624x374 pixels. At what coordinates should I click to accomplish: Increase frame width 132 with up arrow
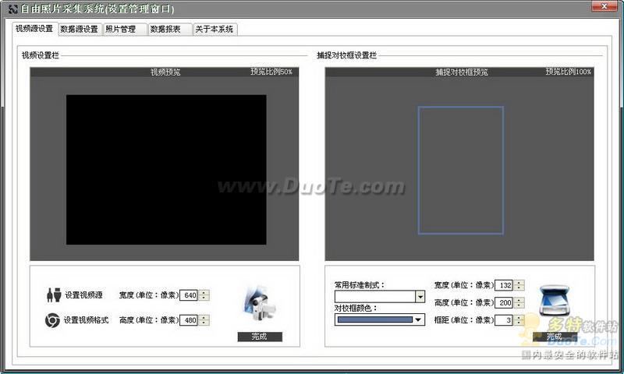coord(519,282)
